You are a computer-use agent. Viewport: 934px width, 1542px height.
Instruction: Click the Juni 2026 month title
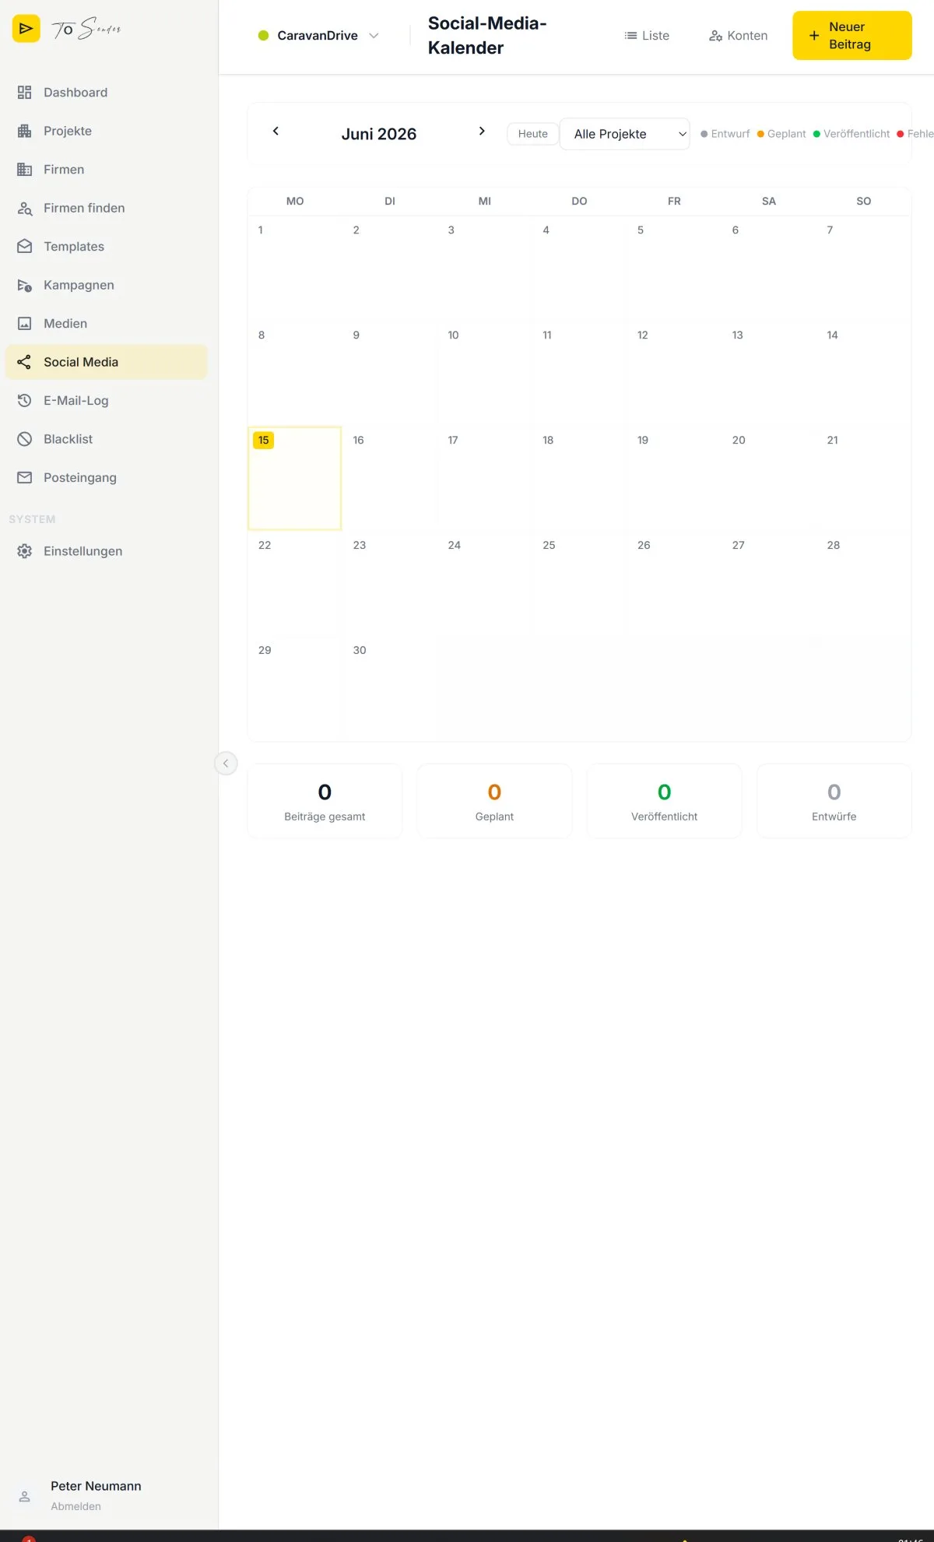379,134
